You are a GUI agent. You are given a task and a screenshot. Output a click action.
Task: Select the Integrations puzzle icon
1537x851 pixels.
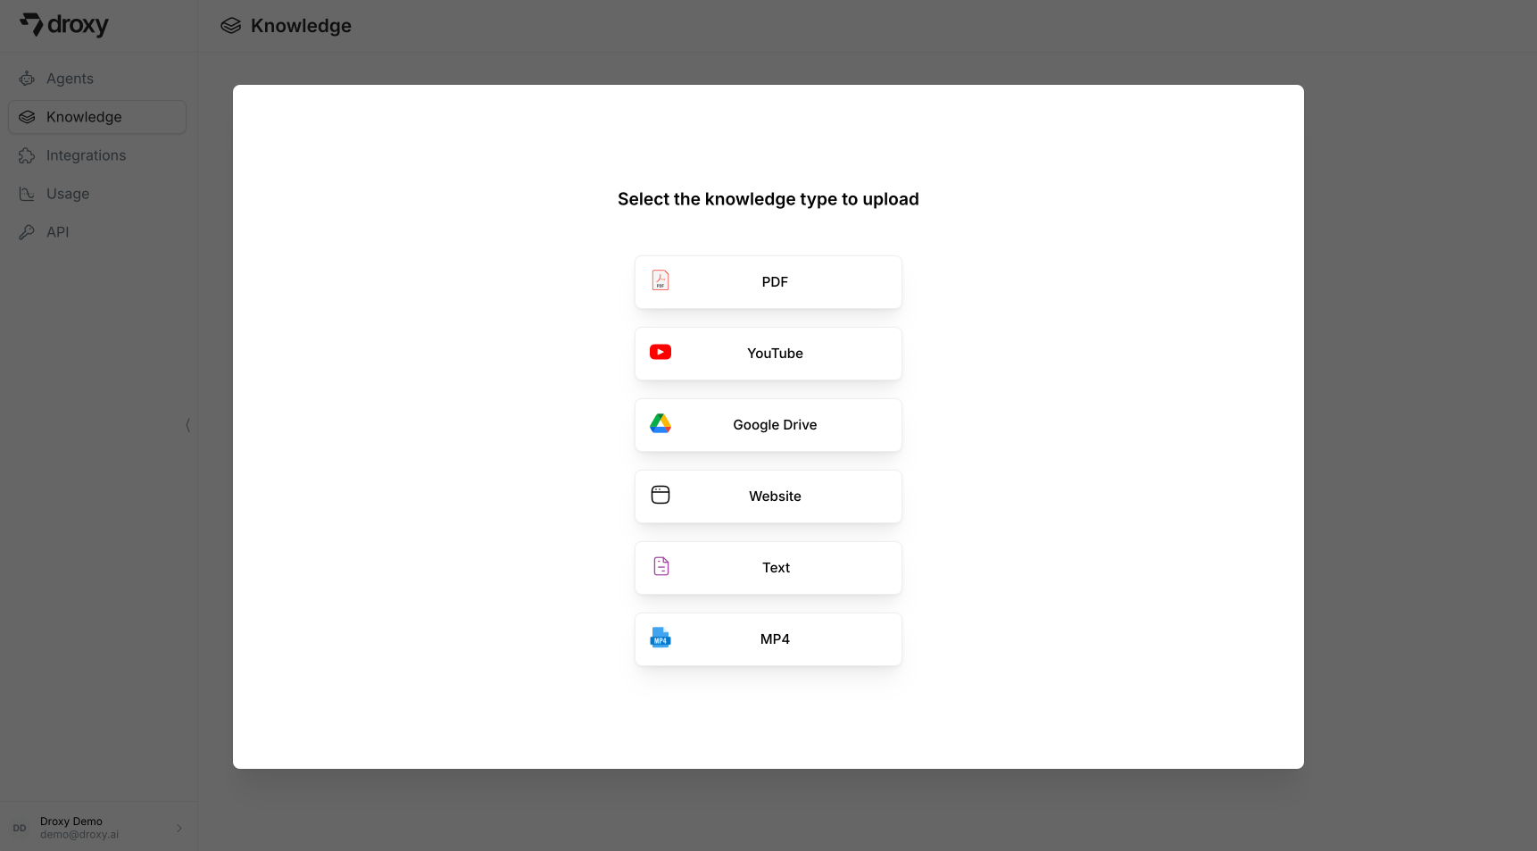click(28, 155)
